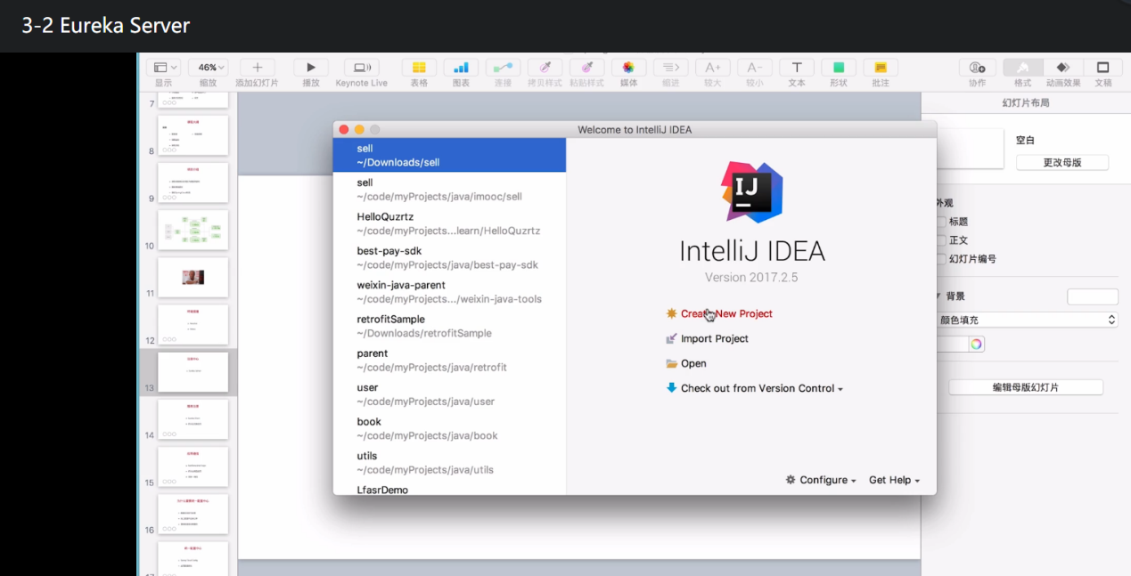The width and height of the screenshot is (1131, 576).
Task: Open the 颜色填充 fill type dropdown
Action: click(x=1027, y=320)
